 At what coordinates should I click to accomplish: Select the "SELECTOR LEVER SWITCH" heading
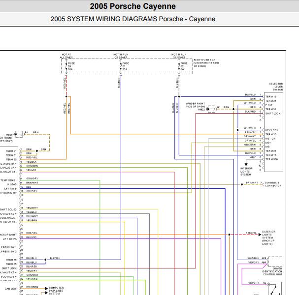point(276,87)
